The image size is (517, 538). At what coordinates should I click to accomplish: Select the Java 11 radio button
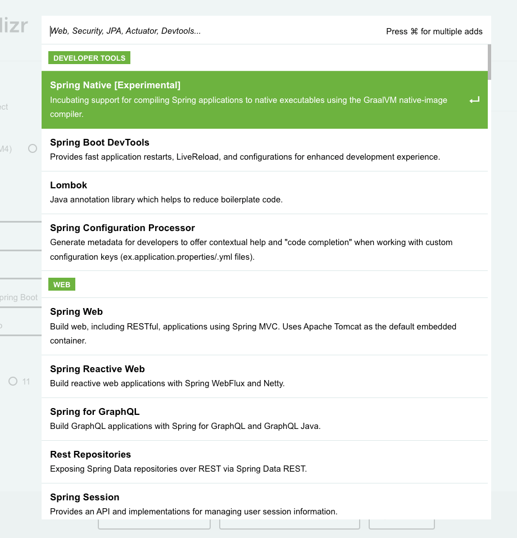tap(13, 381)
